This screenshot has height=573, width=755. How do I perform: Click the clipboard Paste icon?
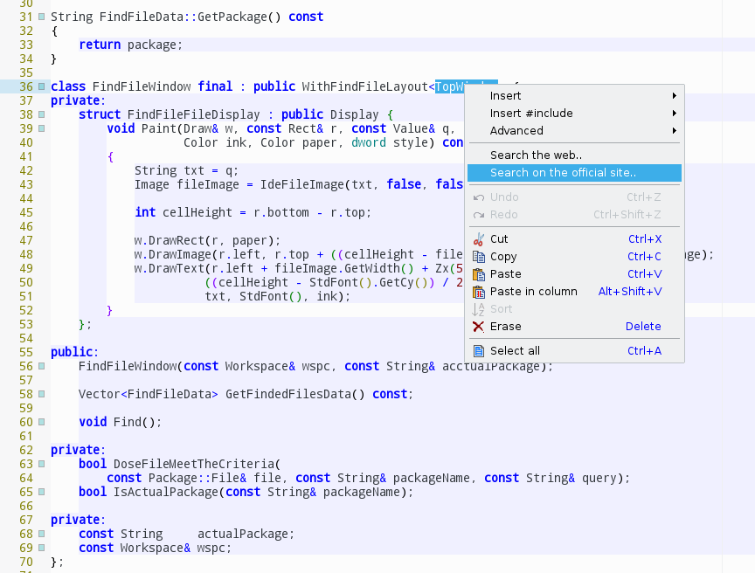tap(478, 274)
